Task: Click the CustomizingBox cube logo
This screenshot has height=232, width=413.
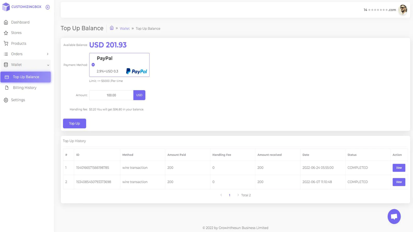Action: pyautogui.click(x=6, y=7)
